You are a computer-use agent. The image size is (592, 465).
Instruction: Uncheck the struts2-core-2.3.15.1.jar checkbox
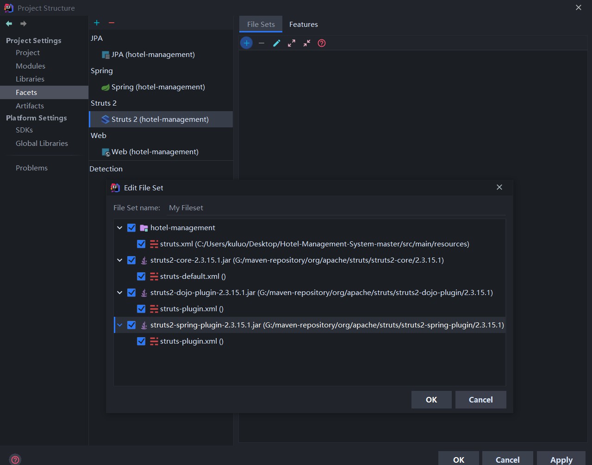click(x=131, y=260)
